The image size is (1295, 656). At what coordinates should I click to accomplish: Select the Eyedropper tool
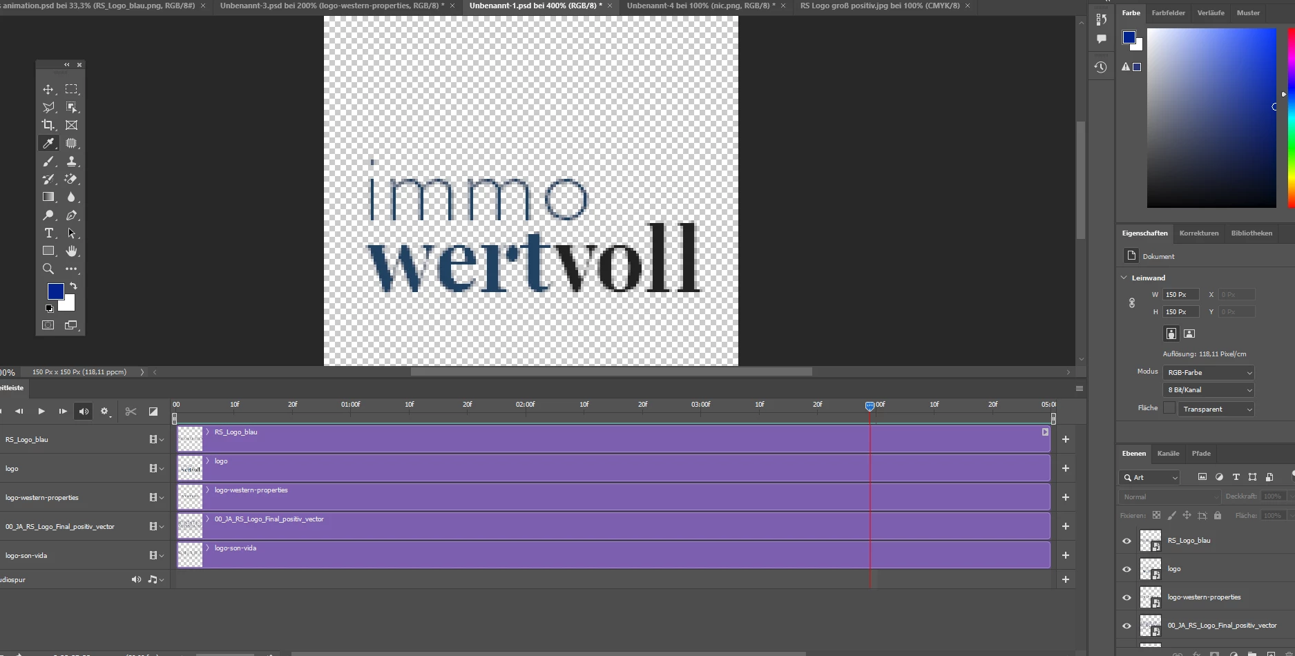[48, 143]
